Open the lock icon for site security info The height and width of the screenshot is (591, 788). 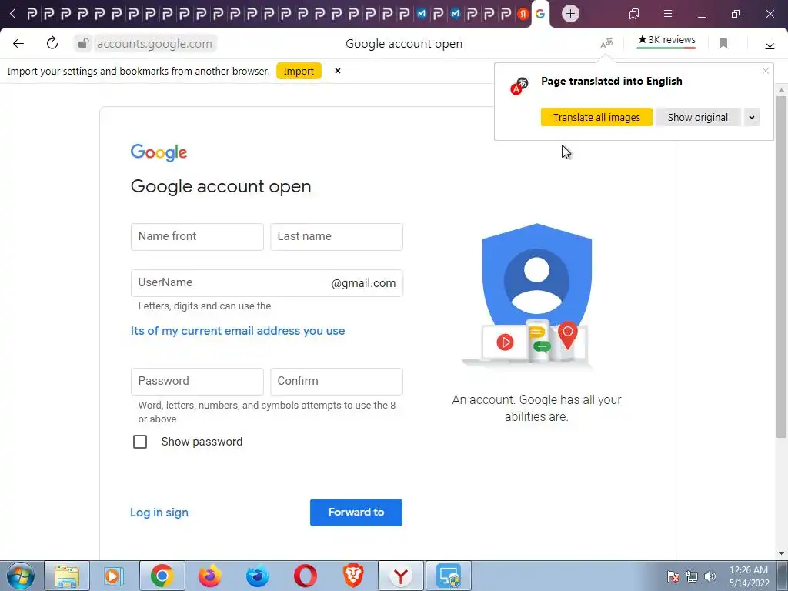click(x=83, y=44)
